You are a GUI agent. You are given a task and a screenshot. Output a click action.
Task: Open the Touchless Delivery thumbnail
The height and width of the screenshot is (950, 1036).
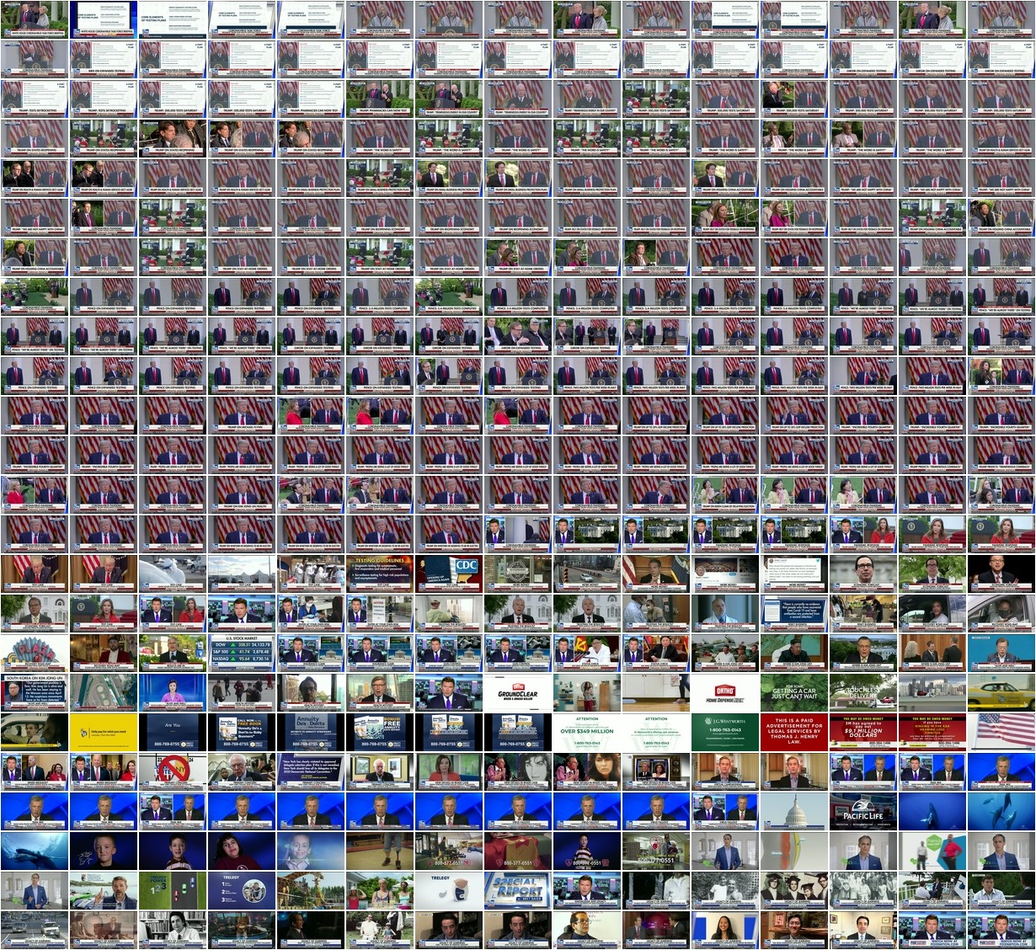tap(863, 691)
